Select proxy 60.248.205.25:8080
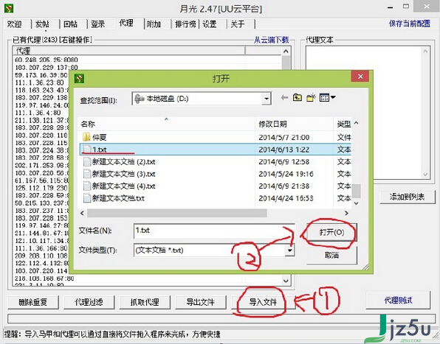This screenshot has width=440, height=344. point(47,60)
